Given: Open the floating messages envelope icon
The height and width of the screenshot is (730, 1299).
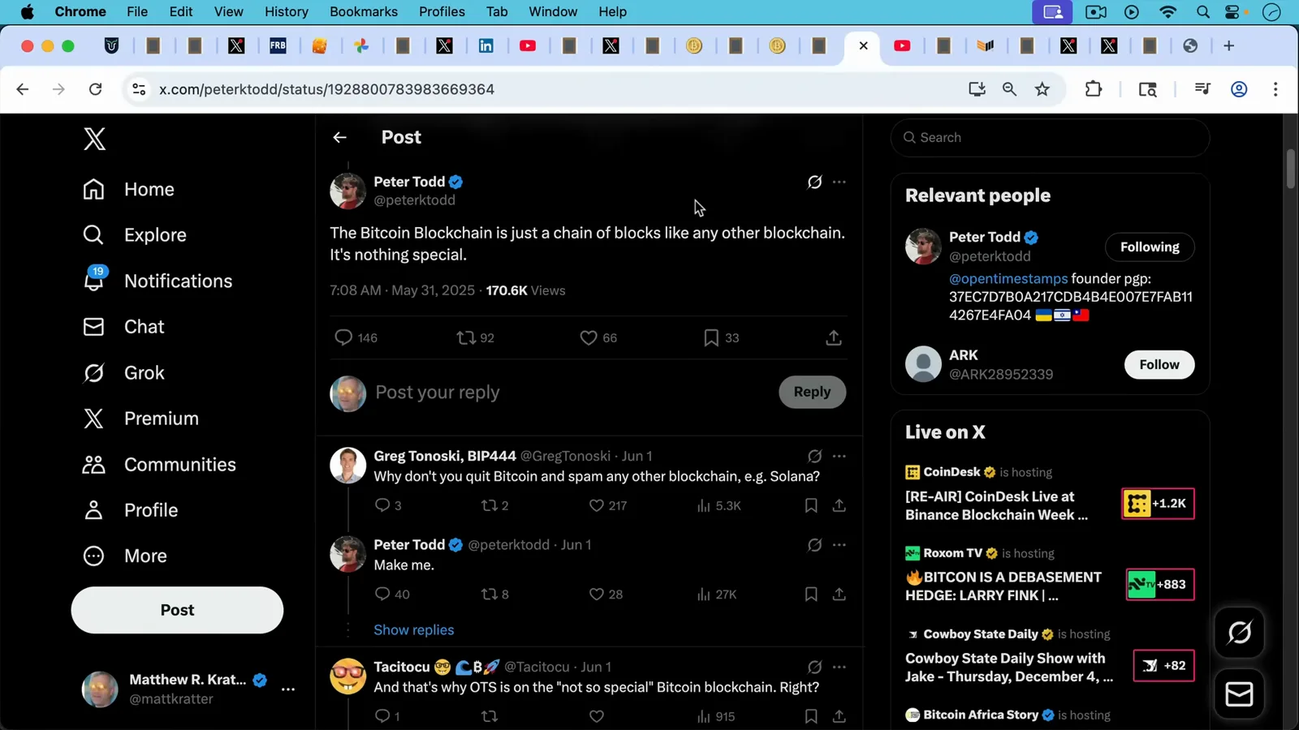Looking at the screenshot, I should coord(1239,694).
